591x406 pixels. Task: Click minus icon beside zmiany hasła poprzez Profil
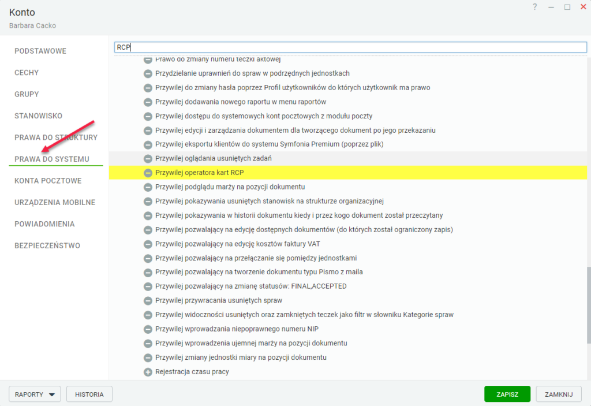coord(148,88)
